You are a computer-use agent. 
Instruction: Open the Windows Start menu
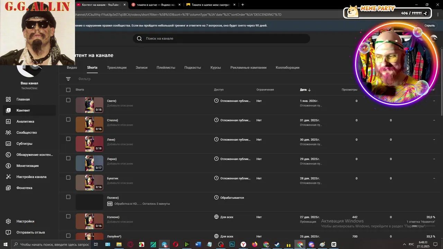(6, 245)
